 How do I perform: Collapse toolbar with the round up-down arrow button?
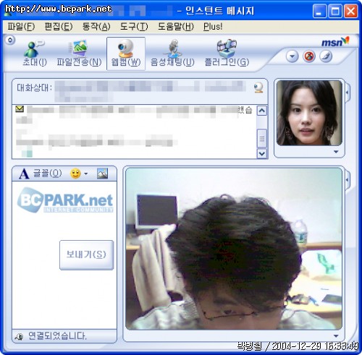tap(10, 40)
